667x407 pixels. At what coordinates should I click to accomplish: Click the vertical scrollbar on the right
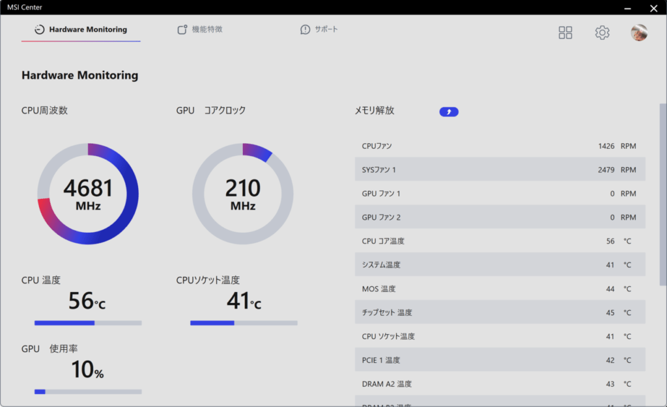663,194
